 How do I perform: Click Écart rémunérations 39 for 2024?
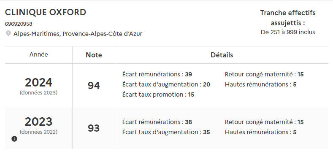(x=157, y=74)
